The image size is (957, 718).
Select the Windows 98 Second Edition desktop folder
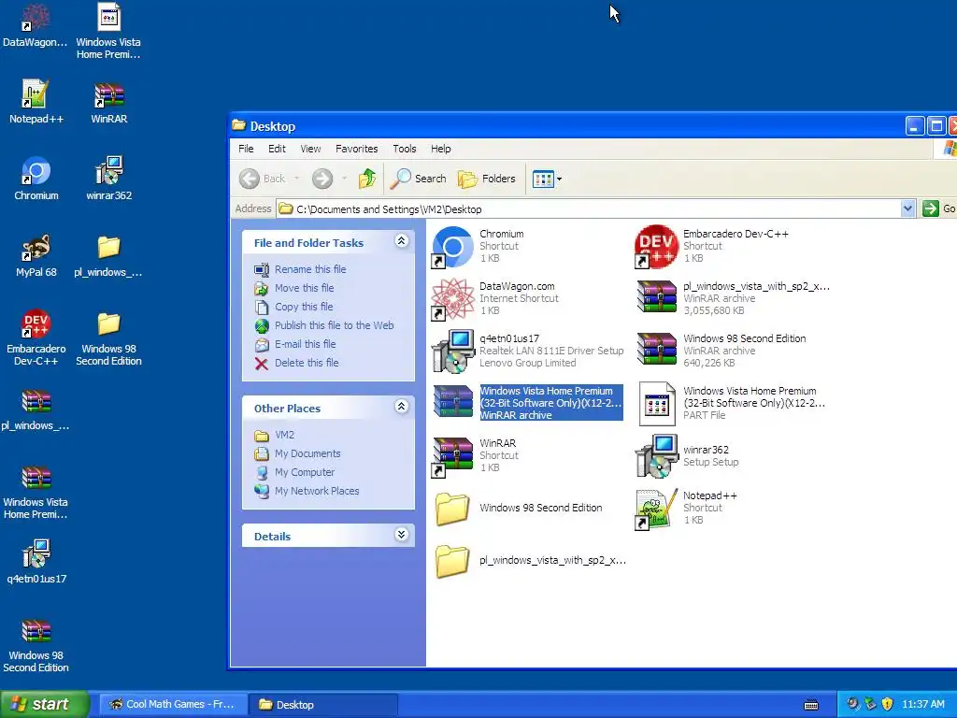point(108,337)
